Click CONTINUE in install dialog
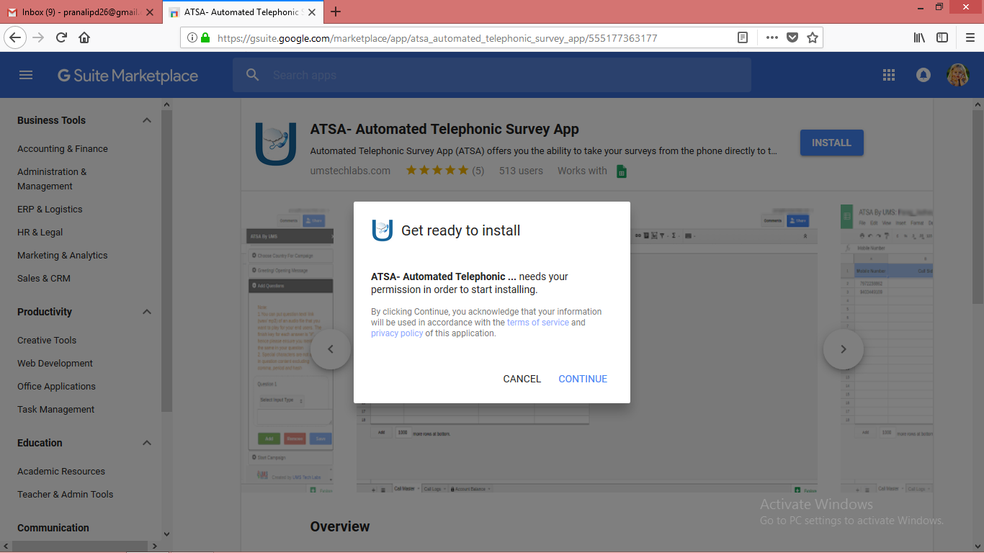 583,379
